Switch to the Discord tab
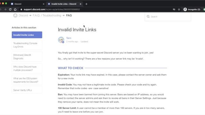 coord(28,4)
